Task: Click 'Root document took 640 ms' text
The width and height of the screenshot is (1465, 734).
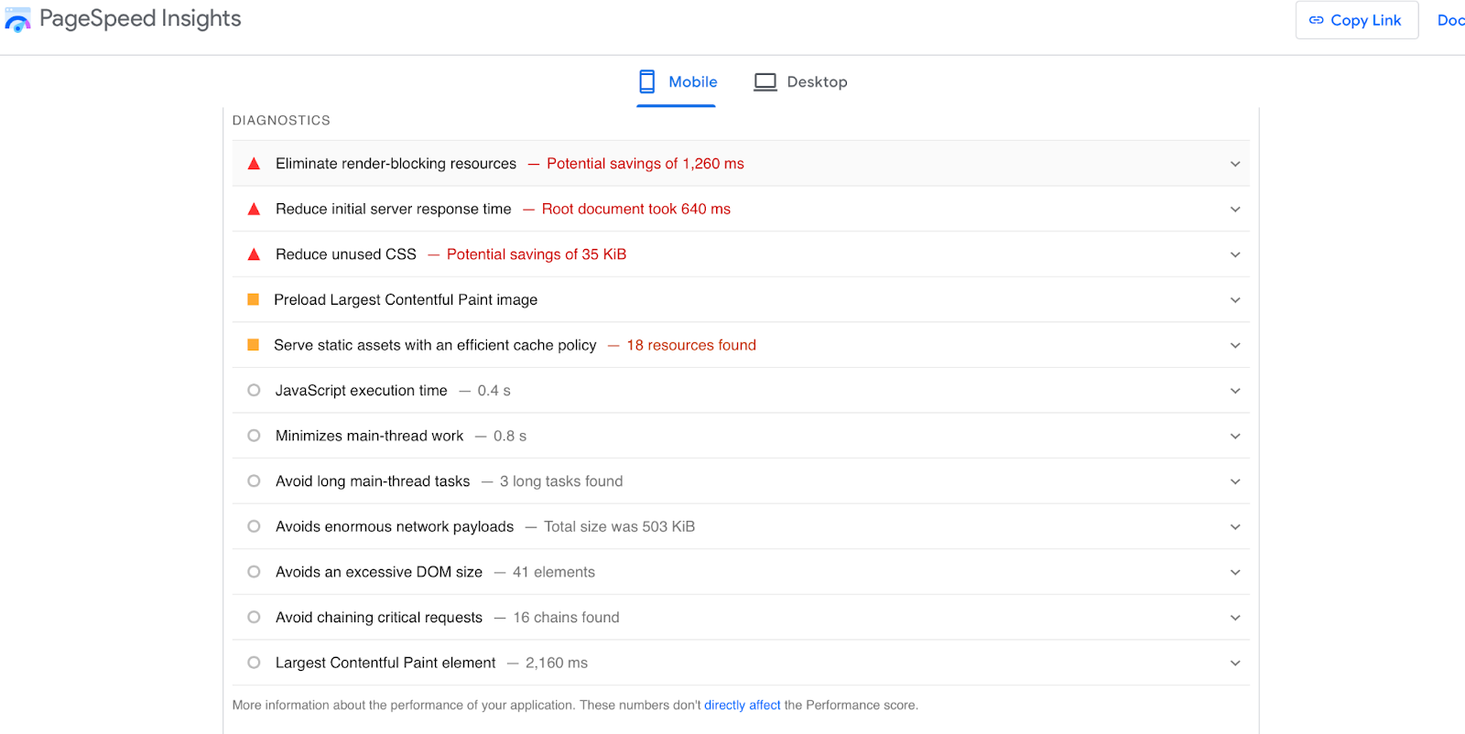Action: click(x=635, y=209)
